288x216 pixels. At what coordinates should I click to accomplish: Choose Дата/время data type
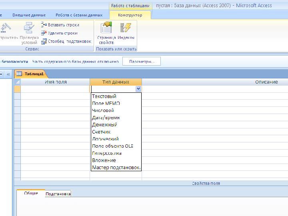click(x=116, y=118)
